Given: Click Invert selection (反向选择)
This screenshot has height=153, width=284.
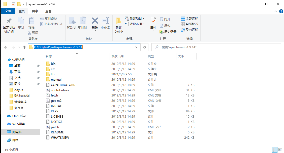Looking at the screenshot, I should pyautogui.click(x=190, y=29).
